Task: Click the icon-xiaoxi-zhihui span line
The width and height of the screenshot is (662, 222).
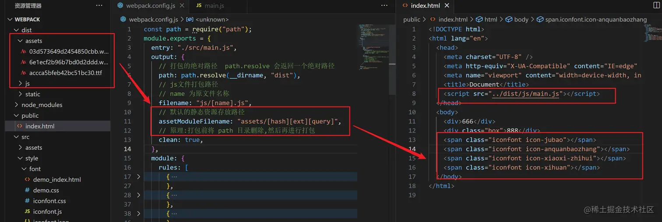Action: (x=535, y=158)
